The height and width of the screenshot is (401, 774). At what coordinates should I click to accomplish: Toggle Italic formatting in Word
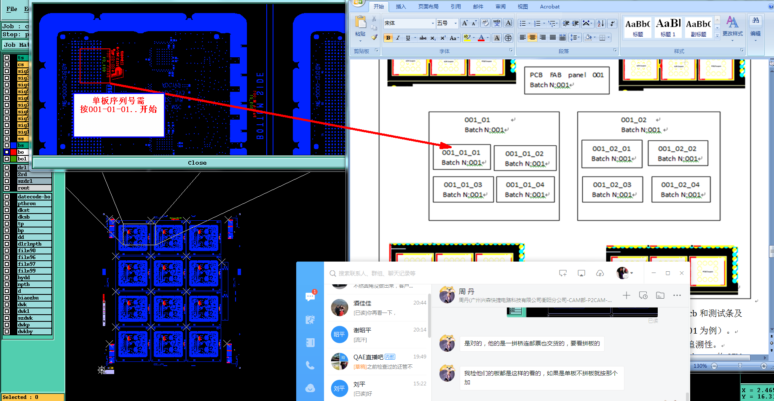(x=398, y=38)
